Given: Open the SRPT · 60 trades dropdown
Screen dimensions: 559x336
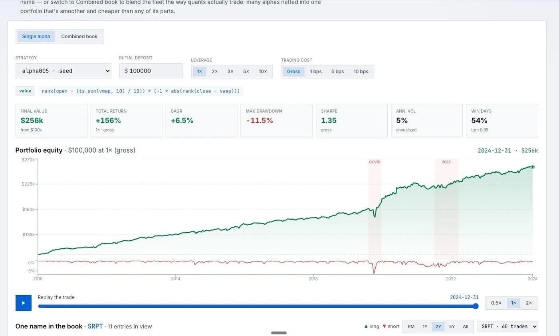Looking at the screenshot, I should pos(507,326).
